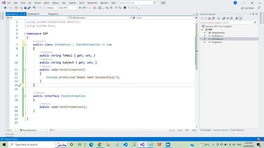Open the Debug menu

(x=55, y=3)
